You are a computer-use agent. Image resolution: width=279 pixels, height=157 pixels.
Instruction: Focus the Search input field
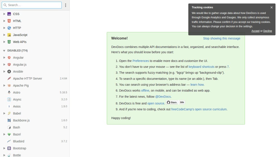(32, 5)
